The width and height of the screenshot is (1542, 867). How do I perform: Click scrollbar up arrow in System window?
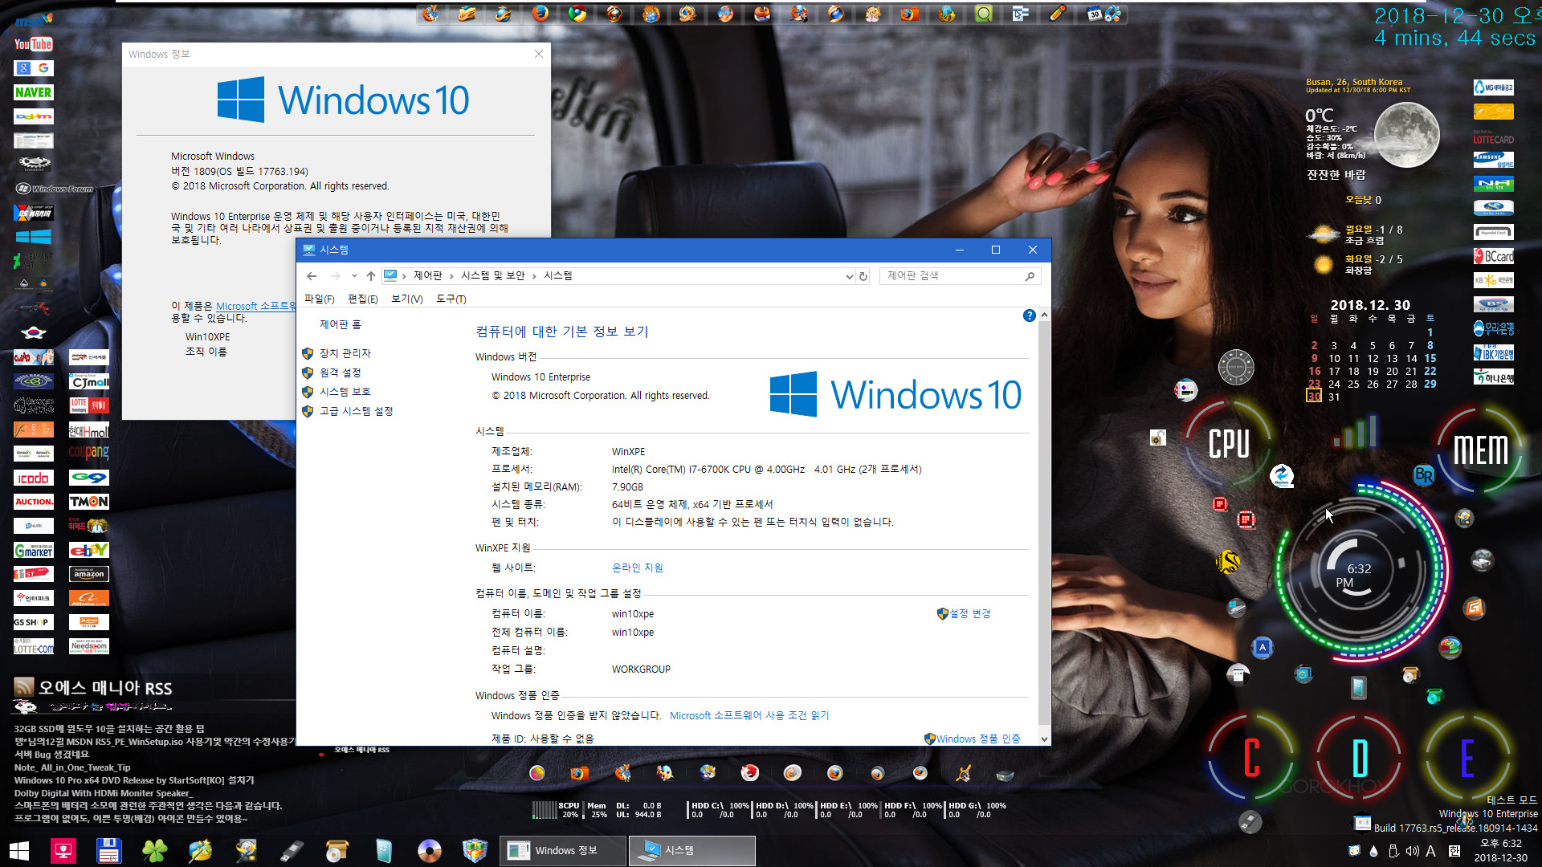point(1044,315)
